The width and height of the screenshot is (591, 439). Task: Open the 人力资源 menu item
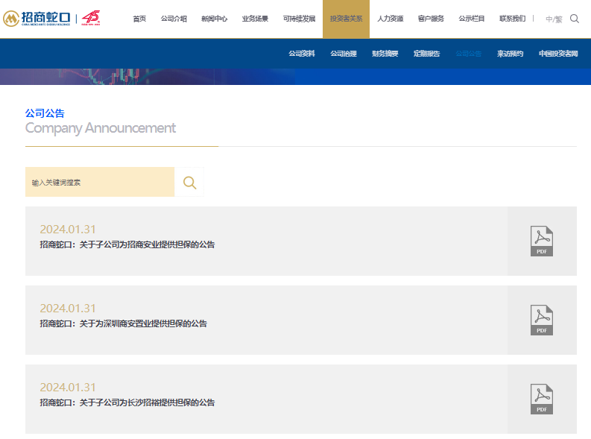tap(390, 19)
